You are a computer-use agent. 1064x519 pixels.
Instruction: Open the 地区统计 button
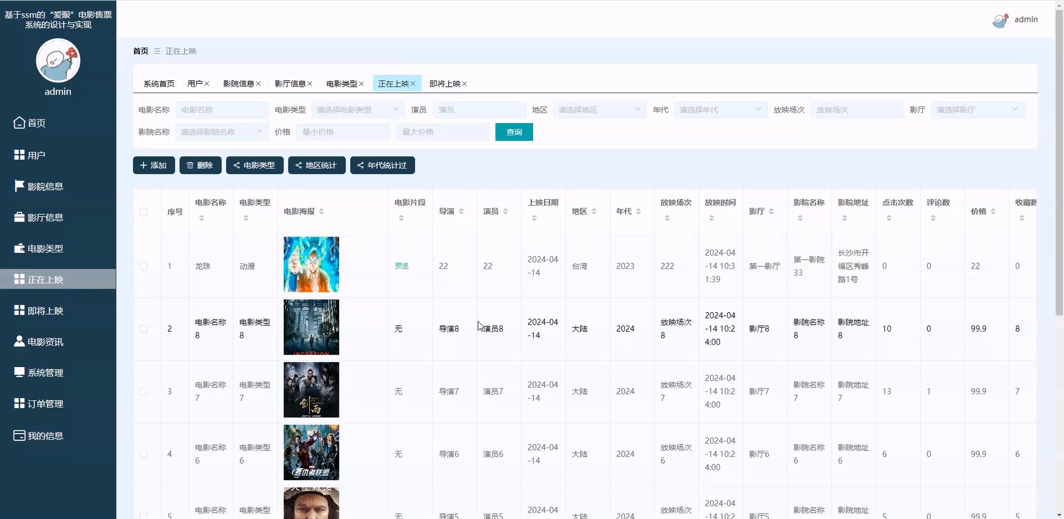pyautogui.click(x=317, y=165)
